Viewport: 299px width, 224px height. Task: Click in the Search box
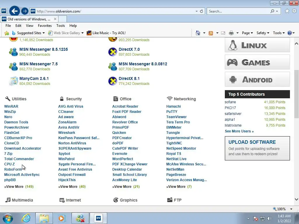pyautogui.click(x=238, y=11)
